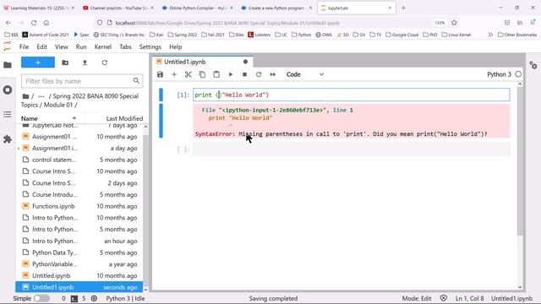
Task: Click the Python 3 kernel name
Action: [499, 74]
